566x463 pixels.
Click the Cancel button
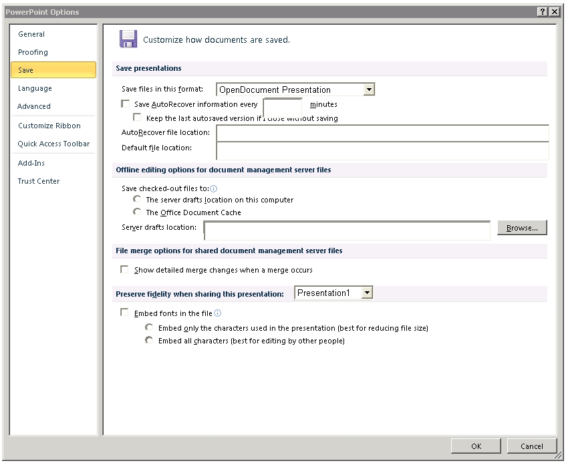[x=531, y=446]
